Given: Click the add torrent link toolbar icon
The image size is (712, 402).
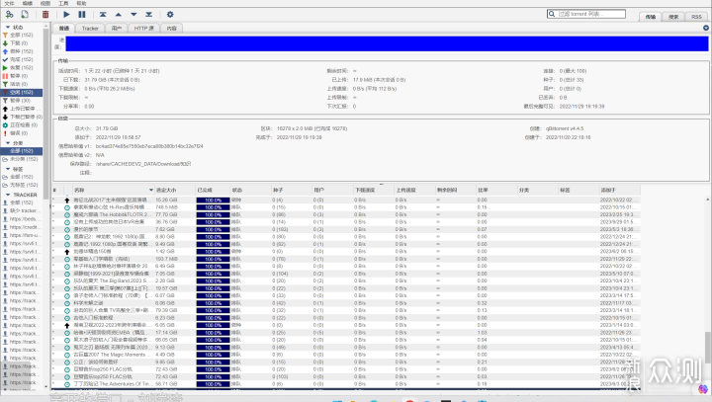Looking at the screenshot, I should click(9, 15).
